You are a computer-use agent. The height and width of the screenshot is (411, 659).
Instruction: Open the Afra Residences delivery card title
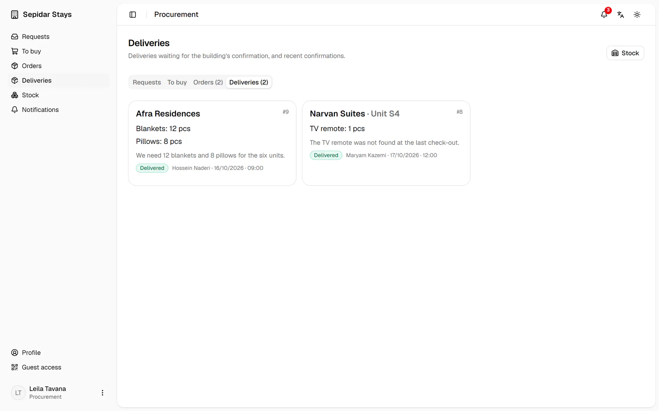pyautogui.click(x=168, y=114)
